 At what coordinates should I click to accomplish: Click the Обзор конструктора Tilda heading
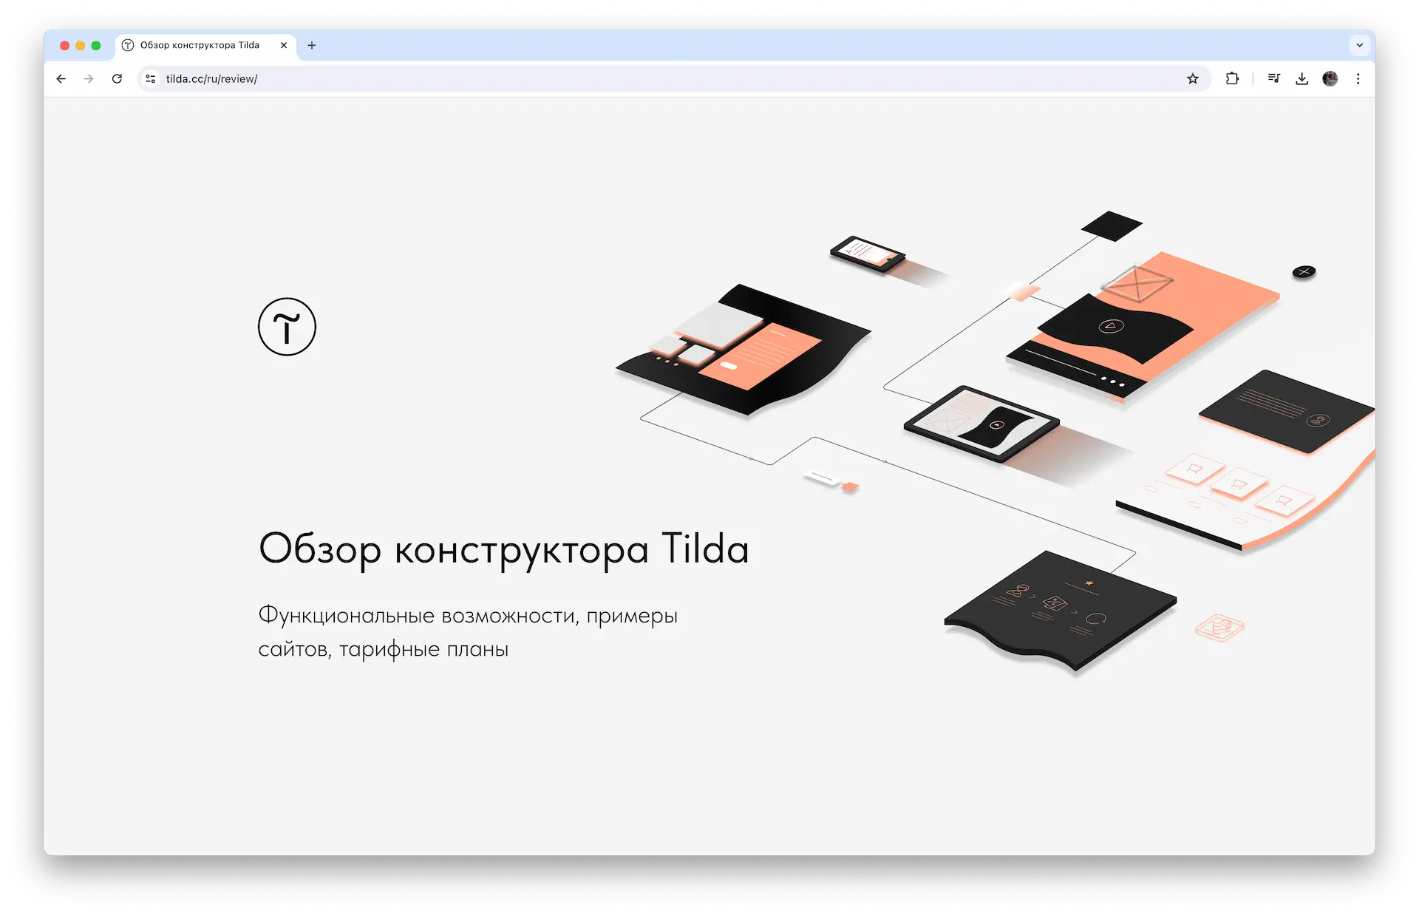click(504, 549)
